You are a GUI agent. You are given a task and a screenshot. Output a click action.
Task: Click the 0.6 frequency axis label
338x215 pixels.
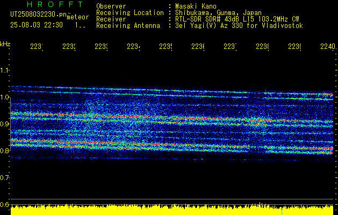pyautogui.click(x=4, y=204)
